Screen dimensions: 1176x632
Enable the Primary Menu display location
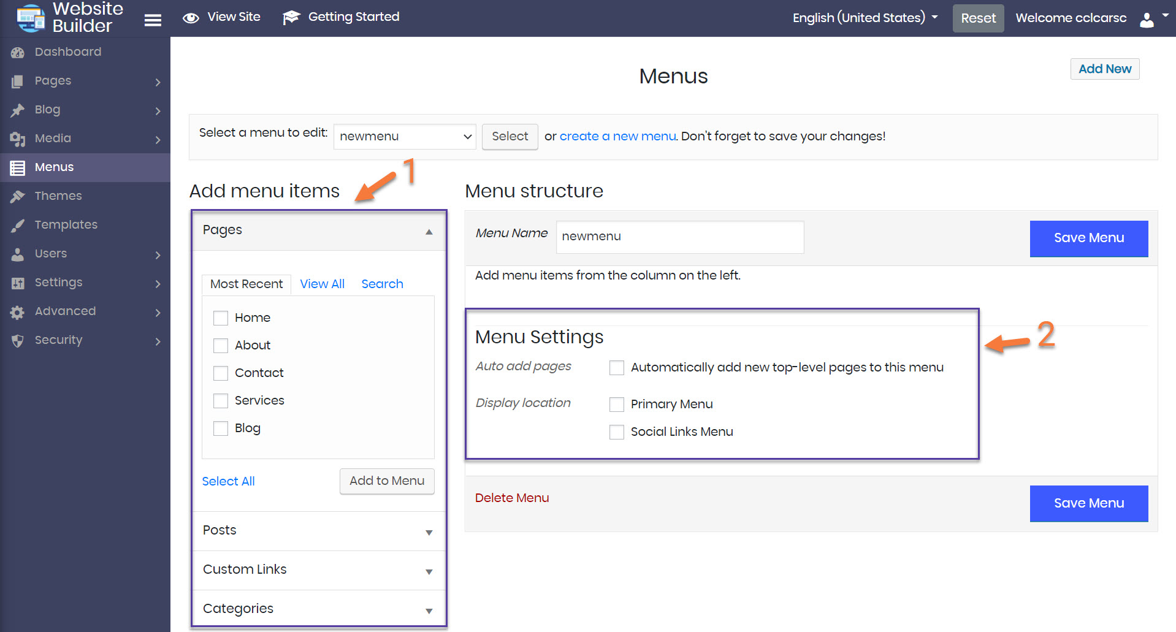point(617,405)
